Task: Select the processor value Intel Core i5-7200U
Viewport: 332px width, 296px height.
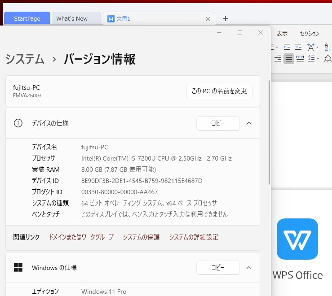Action: click(x=156, y=158)
